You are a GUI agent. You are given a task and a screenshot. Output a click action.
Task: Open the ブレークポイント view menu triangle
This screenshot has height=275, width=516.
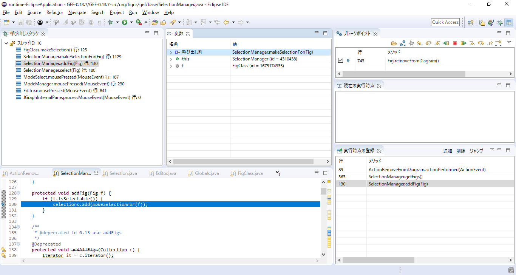pyautogui.click(x=509, y=42)
